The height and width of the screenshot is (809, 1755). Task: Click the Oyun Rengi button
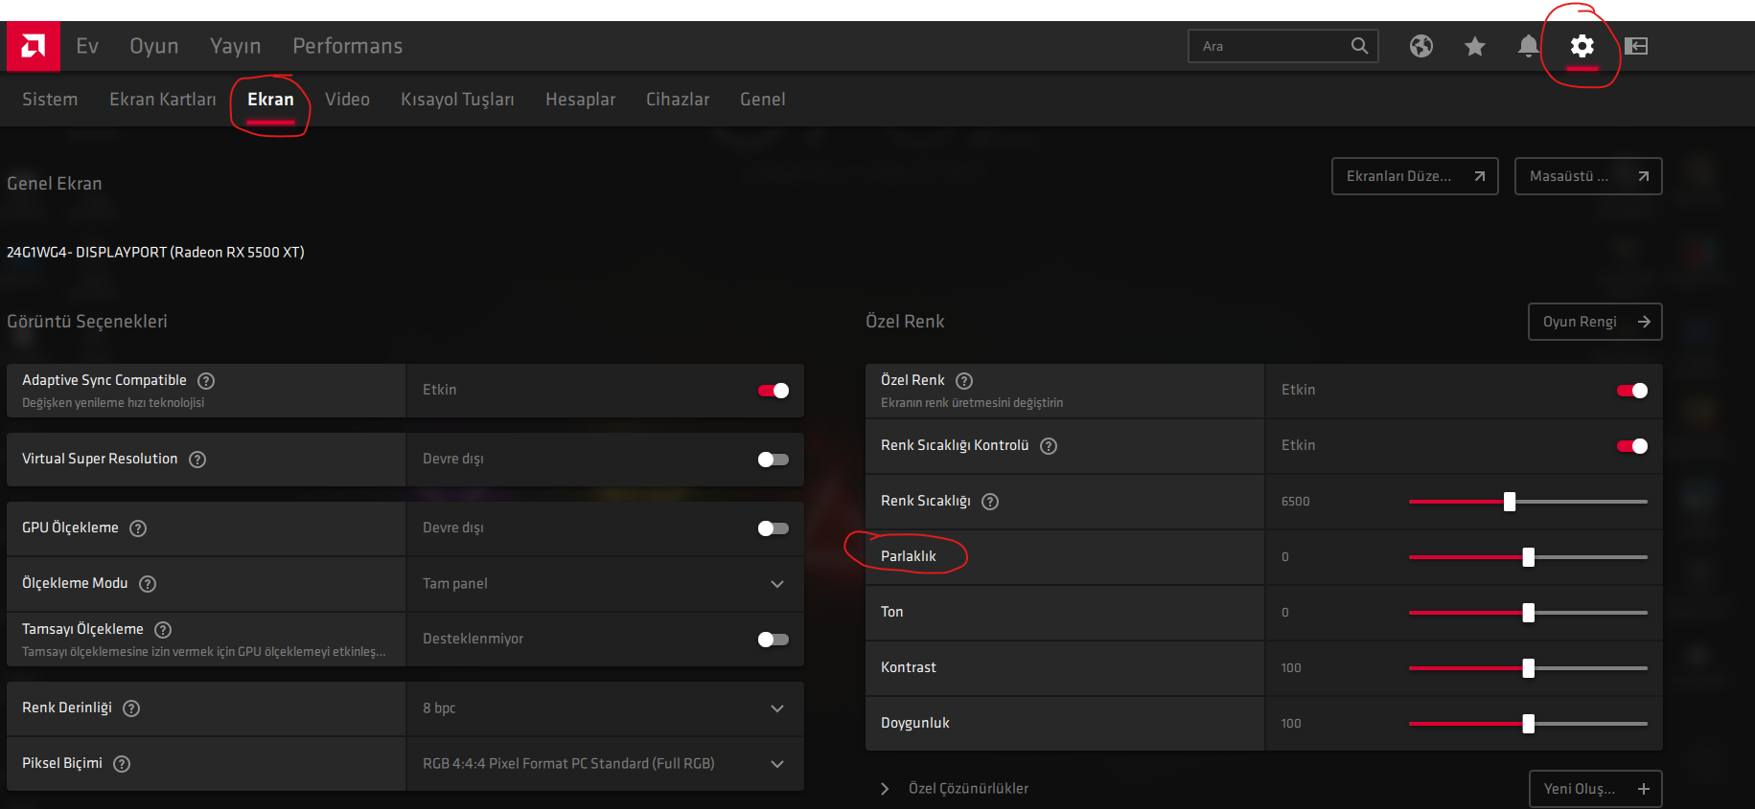1594,322
